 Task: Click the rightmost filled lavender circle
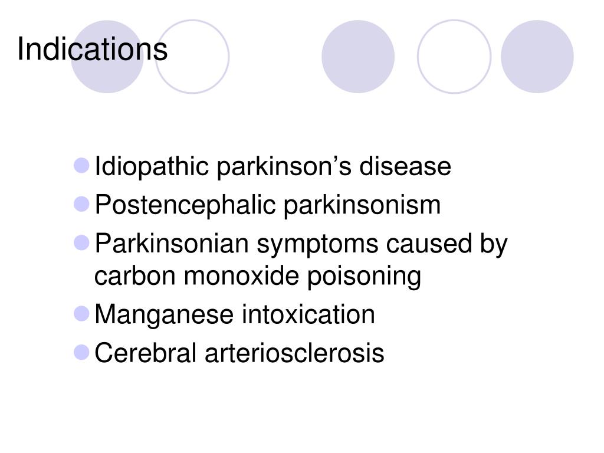[x=537, y=57]
